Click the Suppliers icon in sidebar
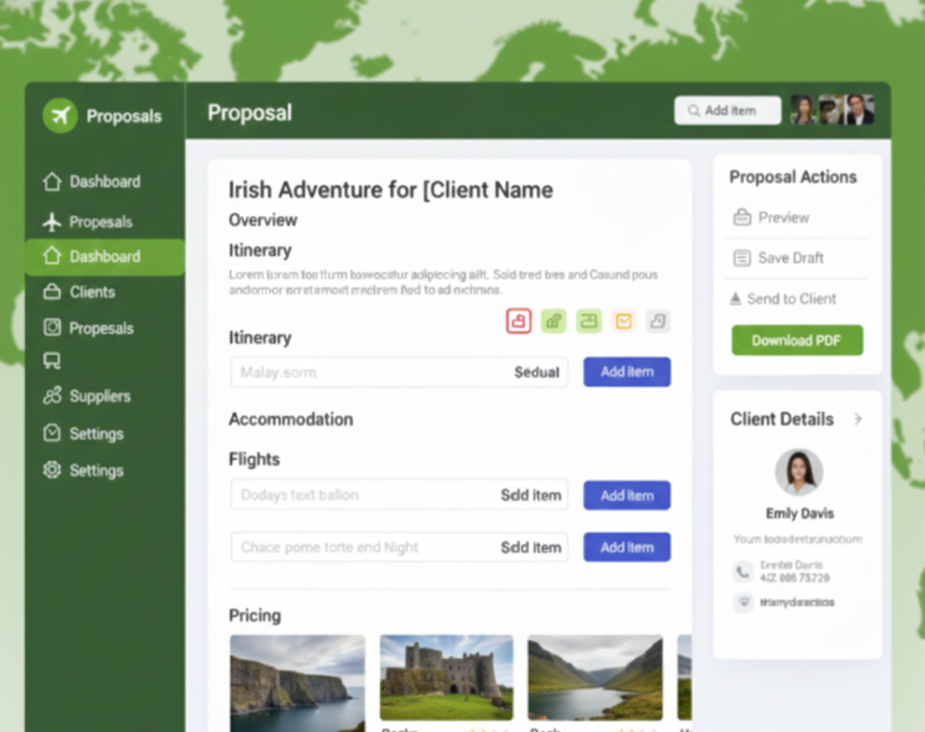925x732 pixels. coord(52,396)
